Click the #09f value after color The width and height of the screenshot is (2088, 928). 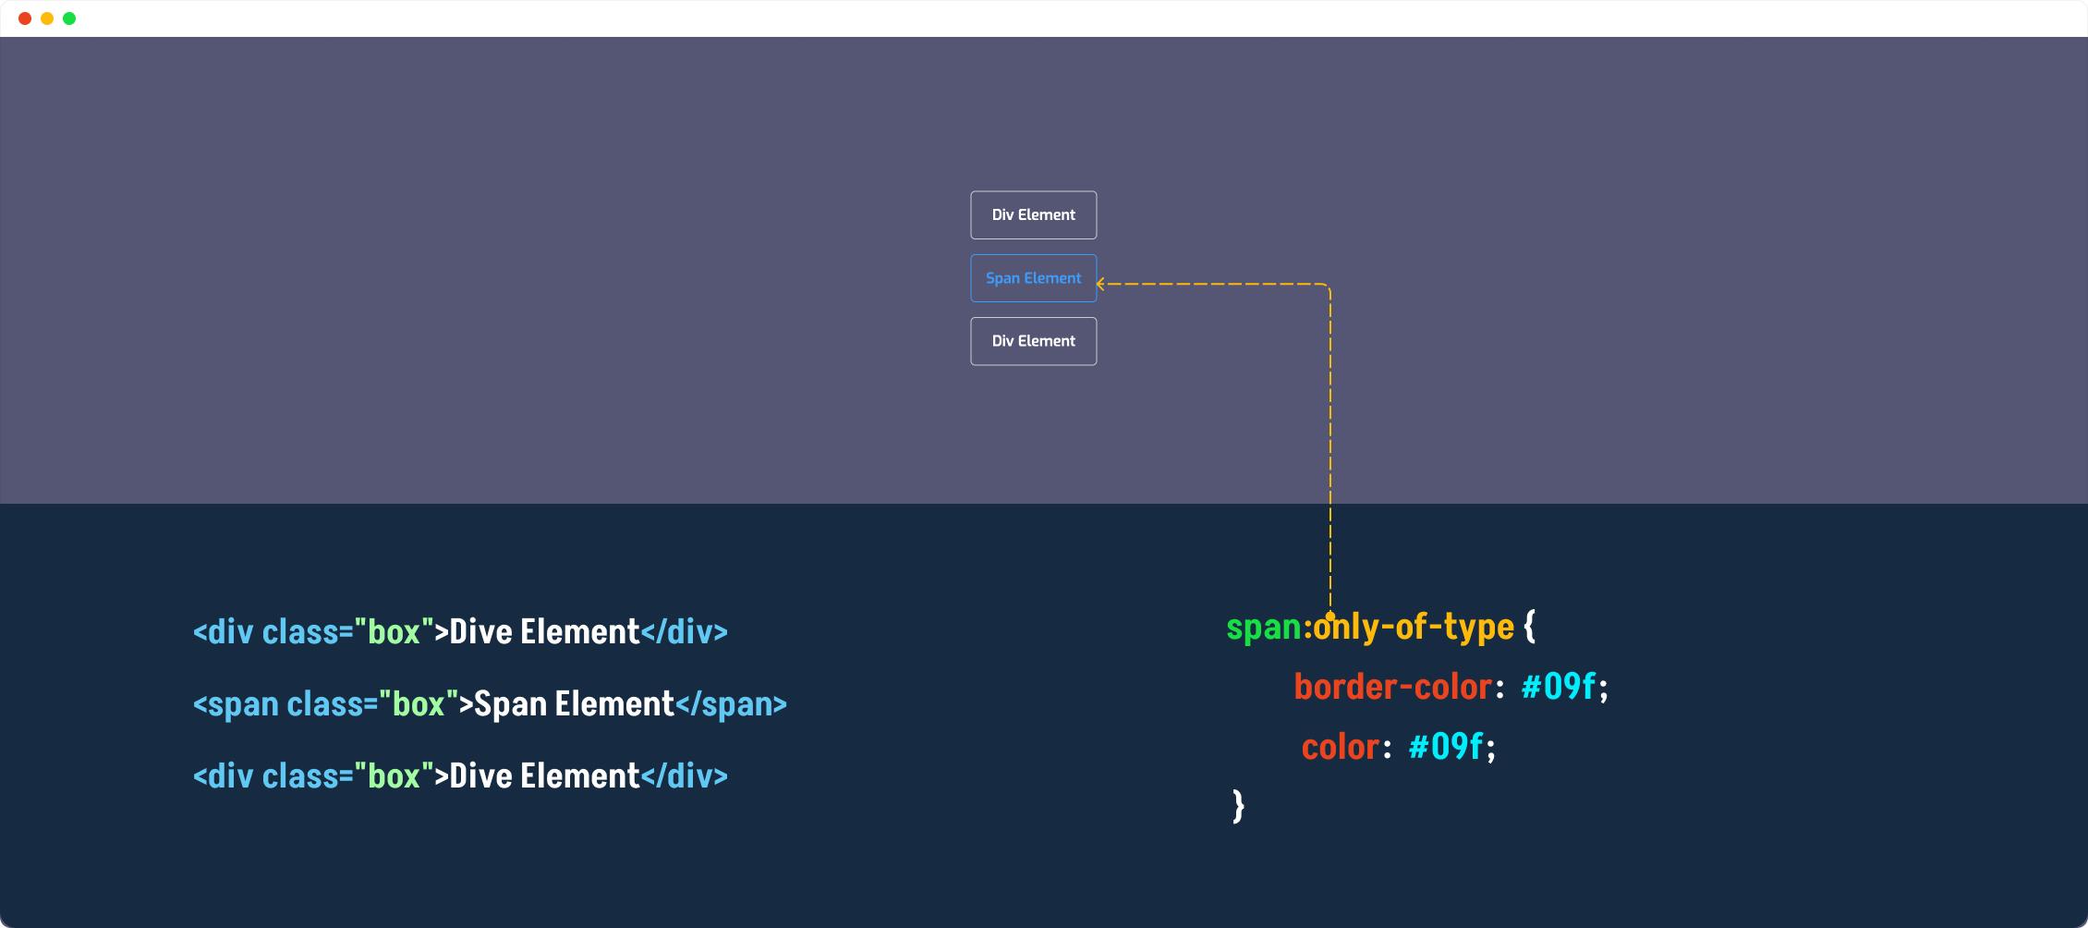pos(1446,747)
